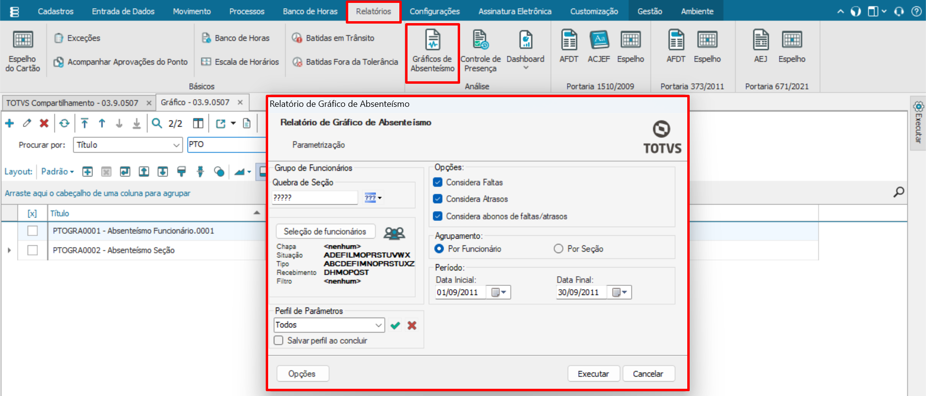Open AFDT under Portaria 373/2011
Image resolution: width=926 pixels, height=396 pixels.
coord(676,47)
